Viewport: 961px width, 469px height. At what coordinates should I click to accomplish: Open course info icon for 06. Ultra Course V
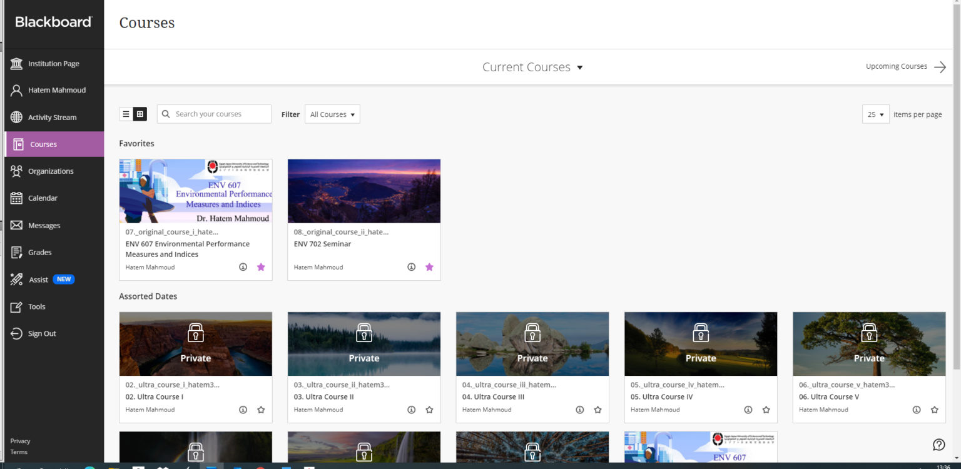(x=917, y=410)
